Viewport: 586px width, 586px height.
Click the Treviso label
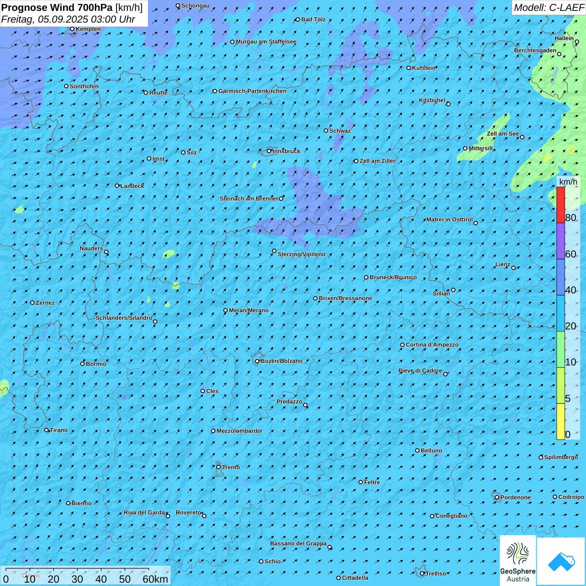[436, 573]
